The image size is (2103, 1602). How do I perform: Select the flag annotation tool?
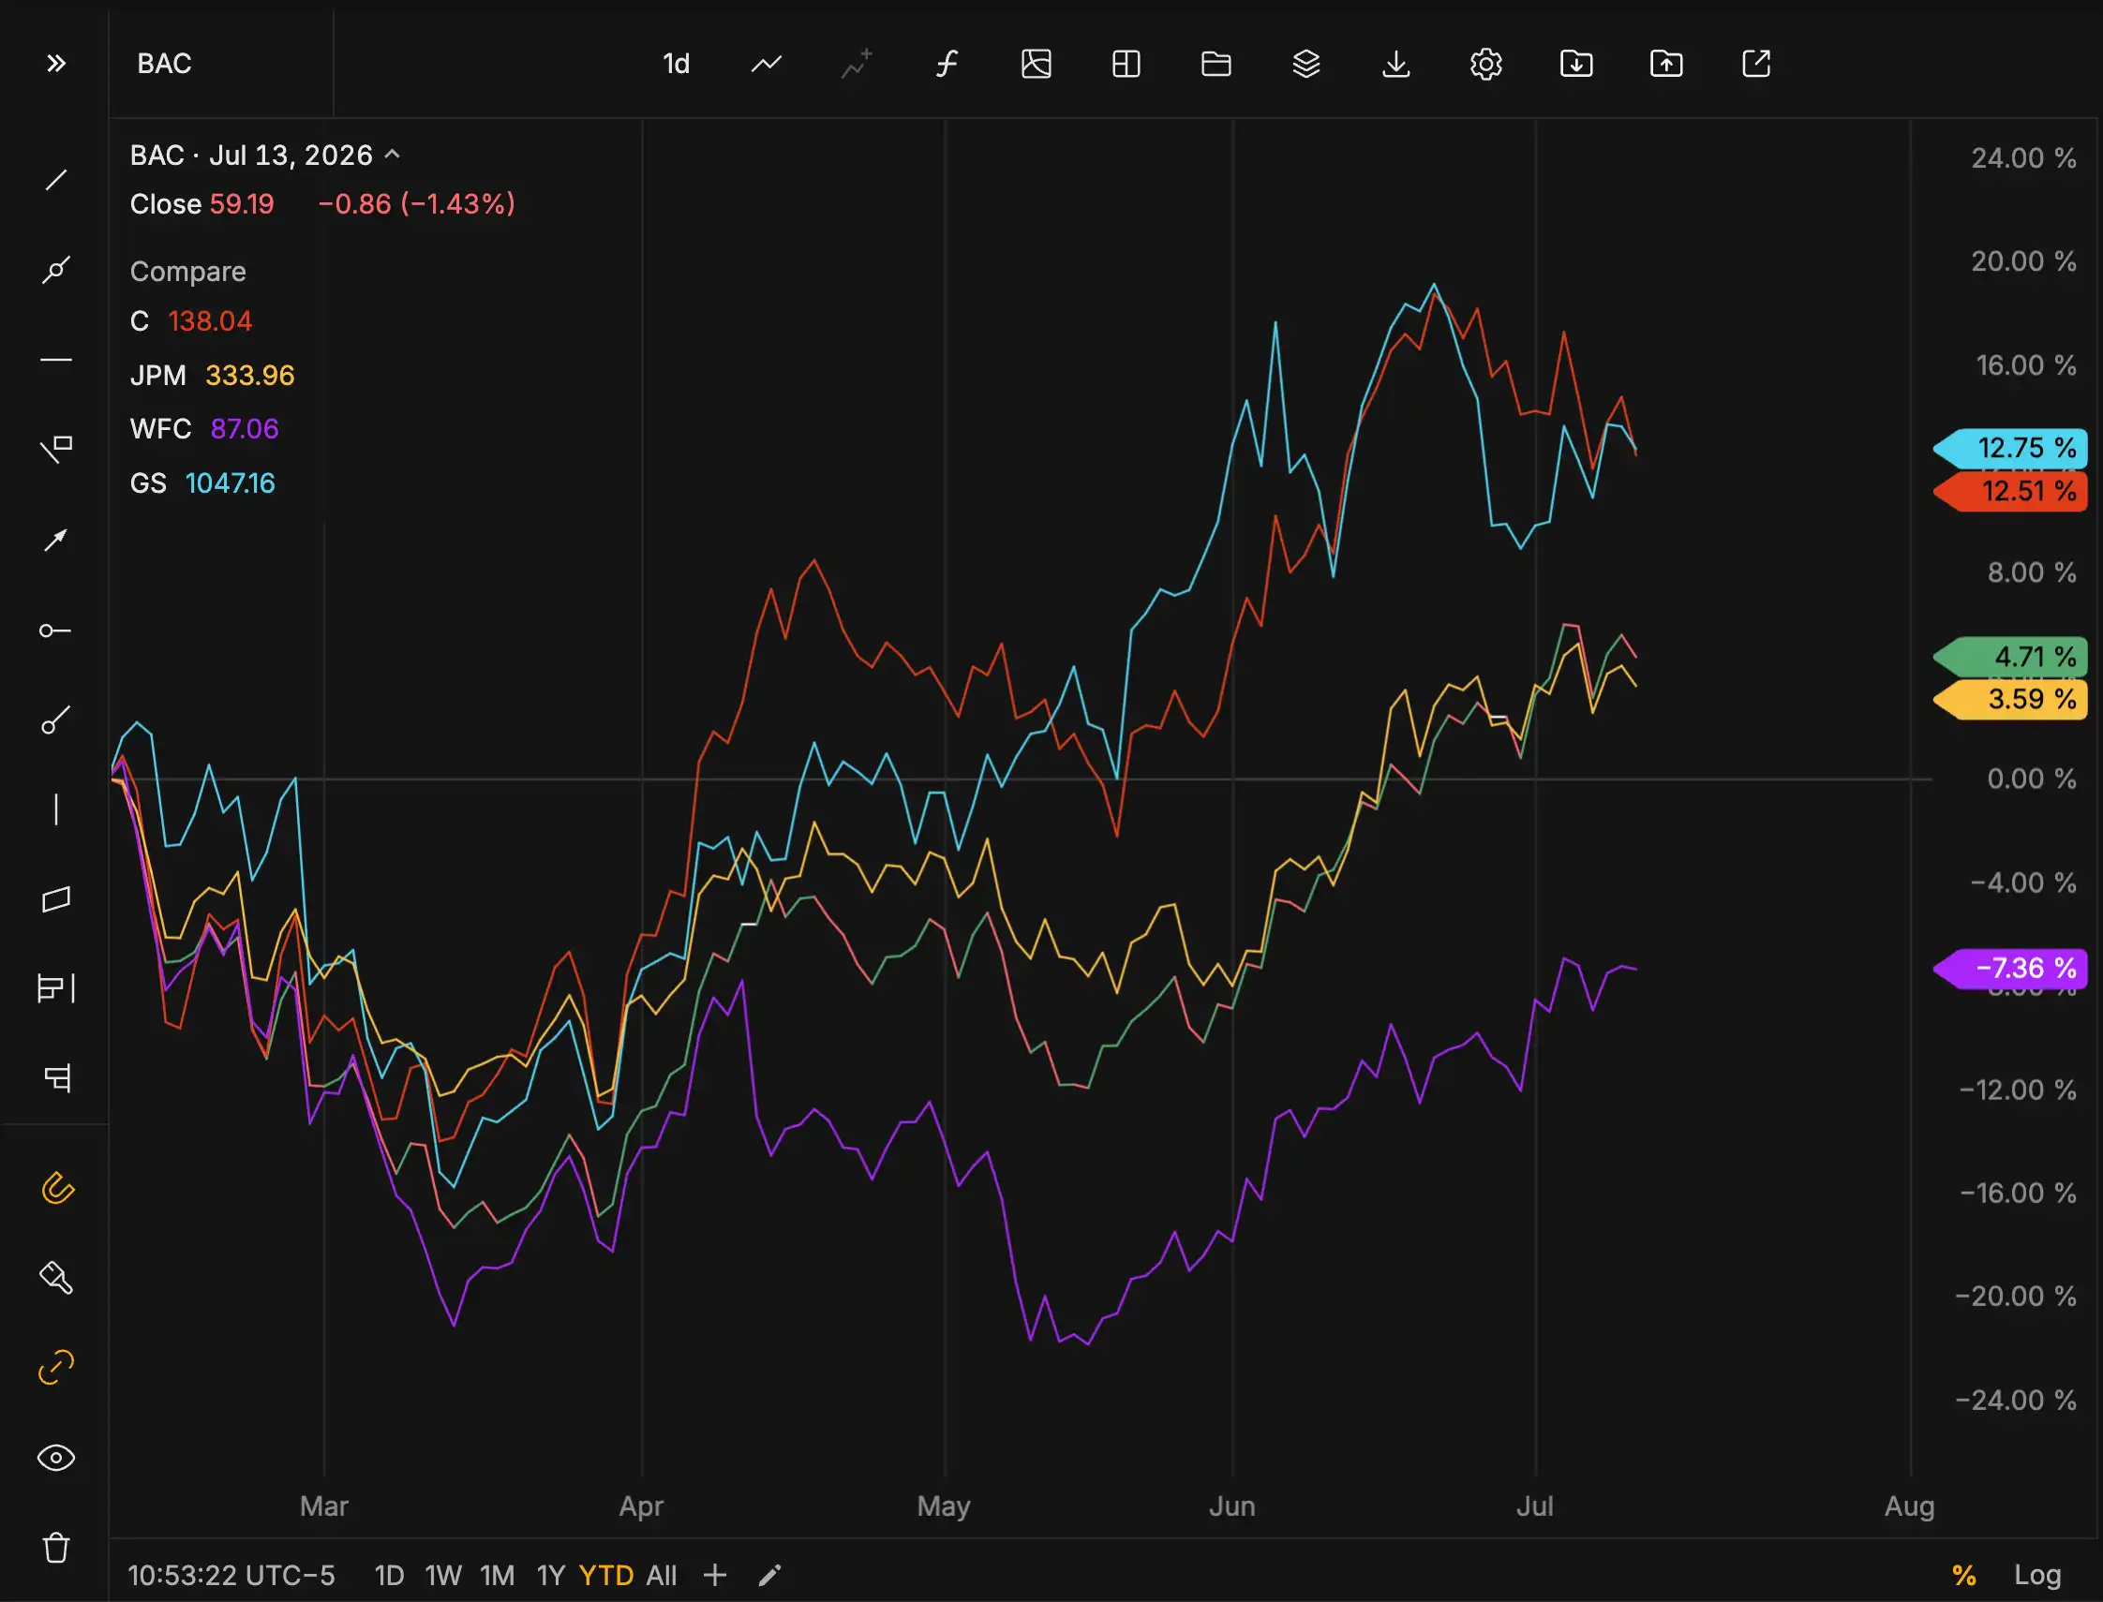point(56,449)
